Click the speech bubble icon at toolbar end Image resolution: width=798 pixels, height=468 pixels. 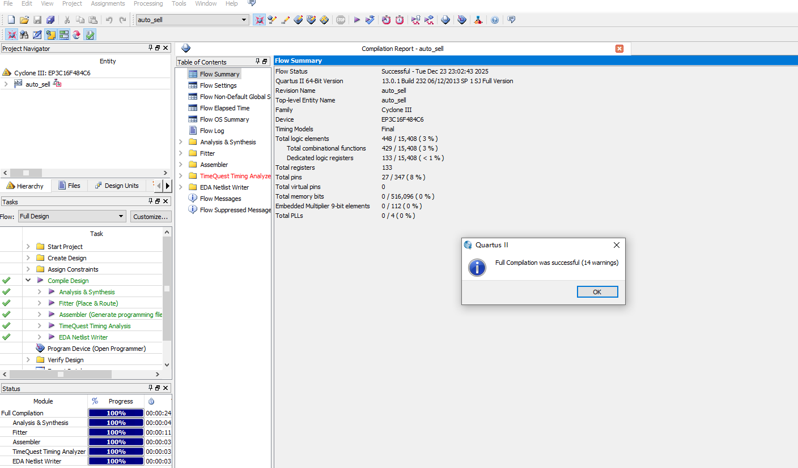[x=511, y=20]
